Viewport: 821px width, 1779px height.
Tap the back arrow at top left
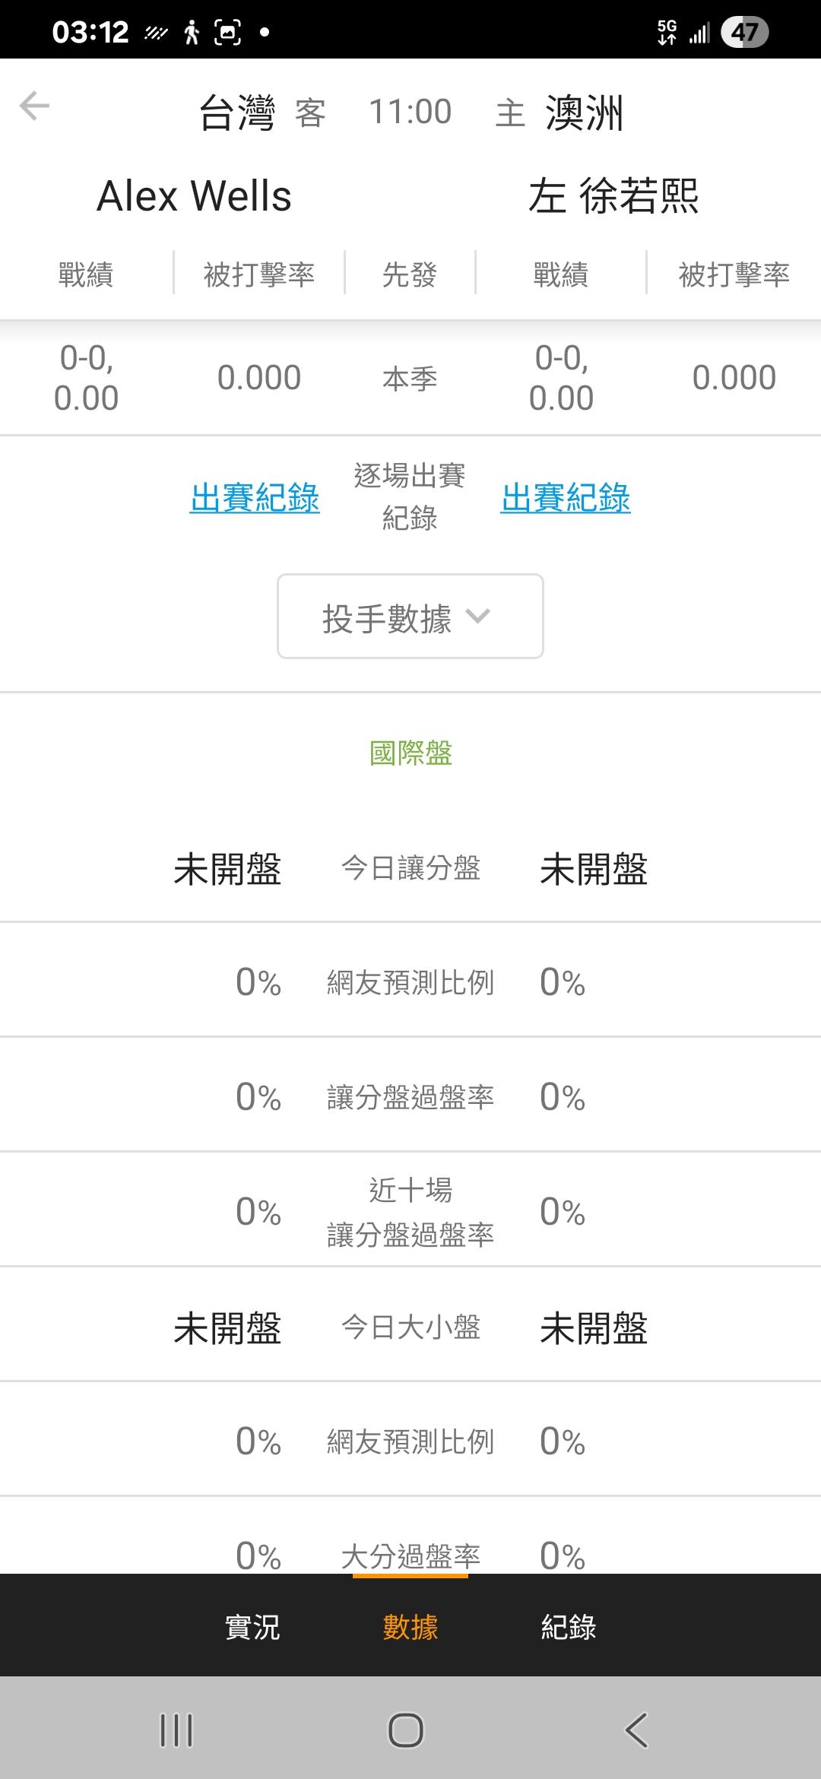34,106
